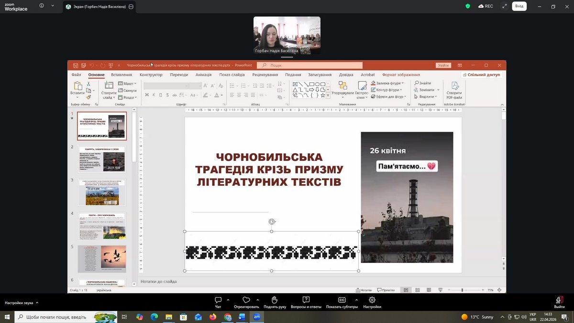The image size is (574, 323).
Task: Click the Find magnifier icon in Editing group
Action: click(417, 83)
